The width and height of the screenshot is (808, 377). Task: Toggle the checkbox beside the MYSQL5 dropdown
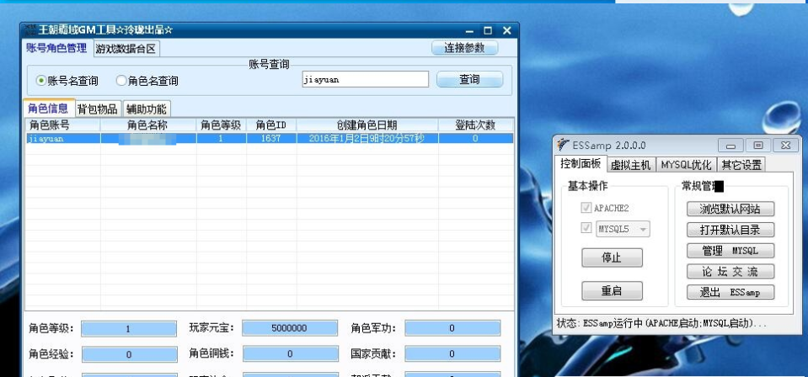(586, 228)
